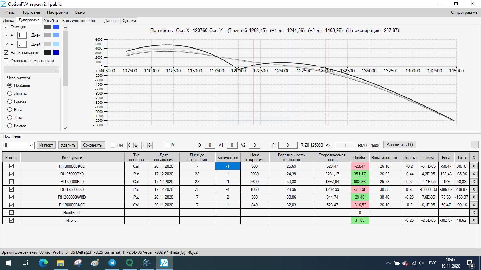Tick the M checkbox in portfolio toolbar
This screenshot has height=270, width=481.
[167, 145]
